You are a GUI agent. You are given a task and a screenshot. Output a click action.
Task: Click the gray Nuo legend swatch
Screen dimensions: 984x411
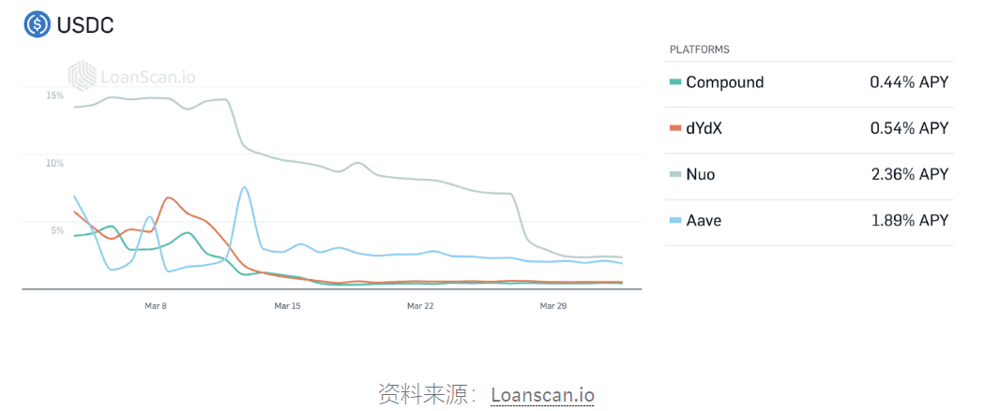pyautogui.click(x=675, y=174)
